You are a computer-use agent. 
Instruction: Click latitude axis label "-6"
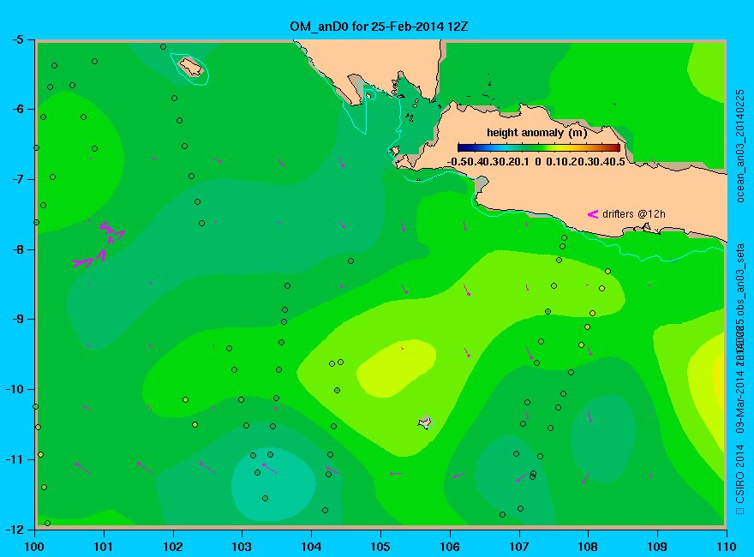point(17,109)
